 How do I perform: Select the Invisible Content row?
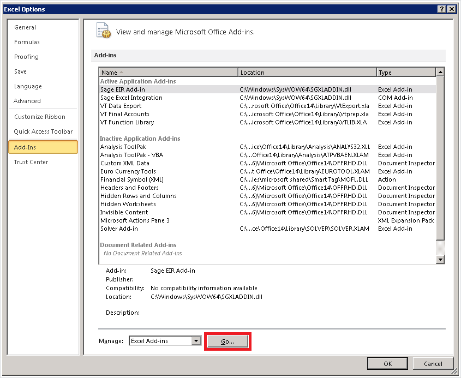pos(267,212)
